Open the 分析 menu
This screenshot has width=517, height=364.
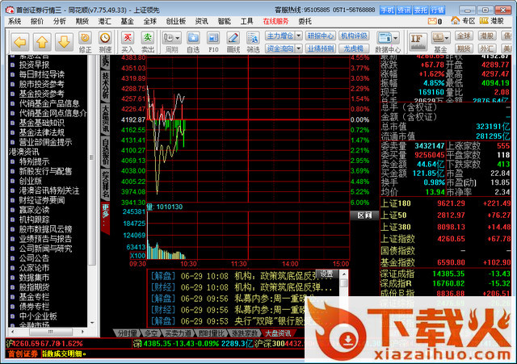click(59, 21)
